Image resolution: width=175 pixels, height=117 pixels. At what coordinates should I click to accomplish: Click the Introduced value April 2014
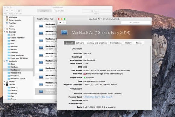coord(87,54)
